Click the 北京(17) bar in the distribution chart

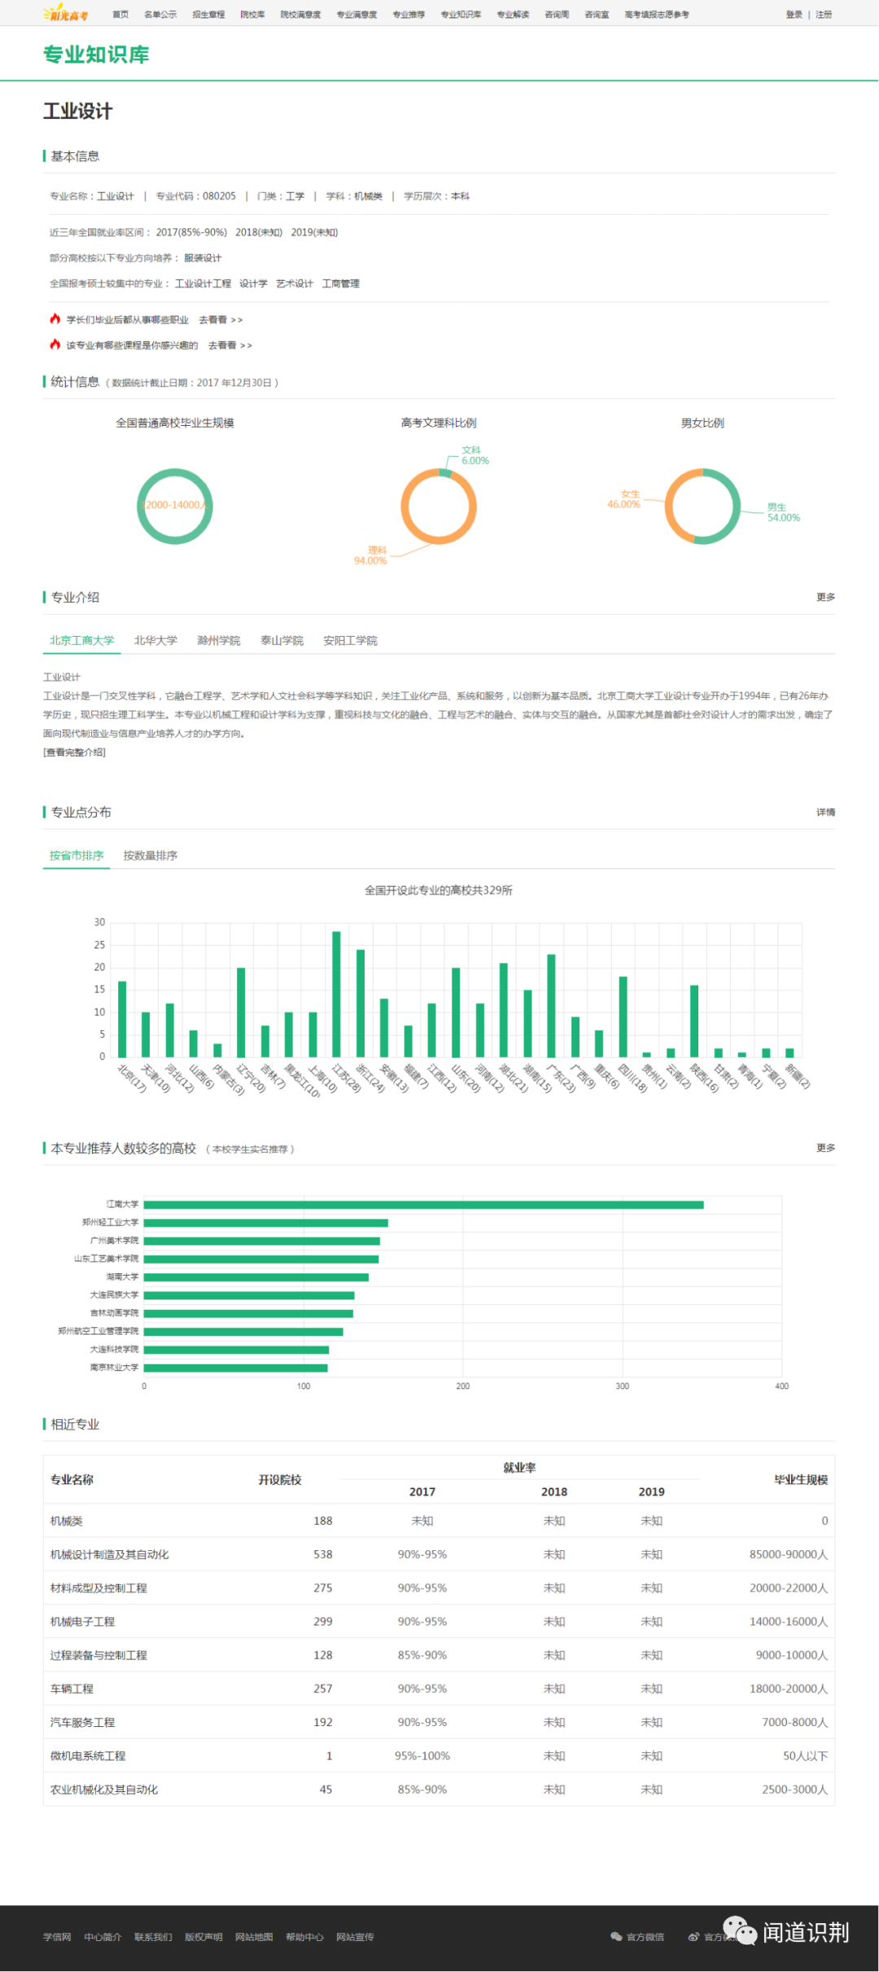point(122,1019)
